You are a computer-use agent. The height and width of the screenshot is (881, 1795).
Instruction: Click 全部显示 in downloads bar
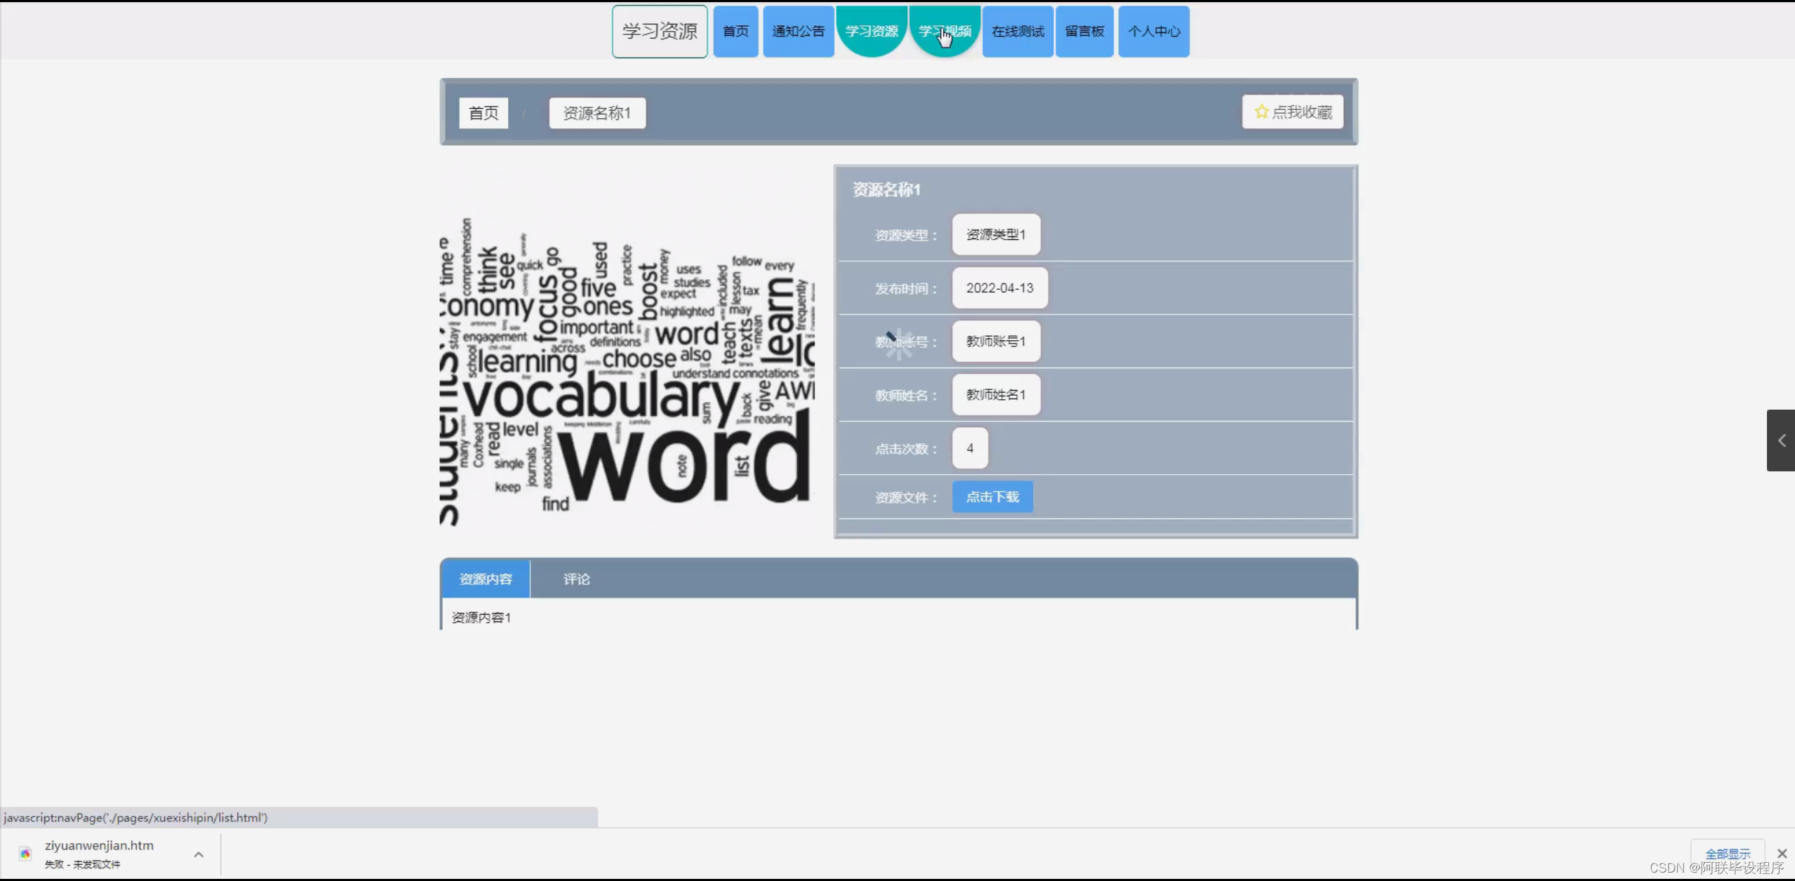[x=1727, y=854]
